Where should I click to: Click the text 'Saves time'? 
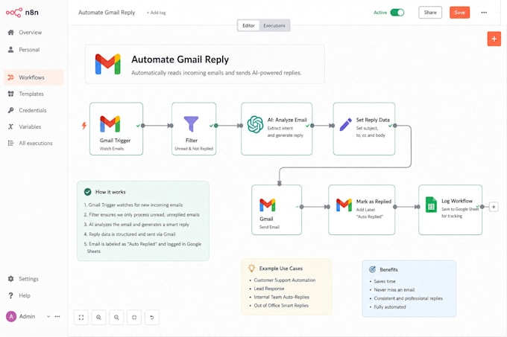[x=385, y=281]
